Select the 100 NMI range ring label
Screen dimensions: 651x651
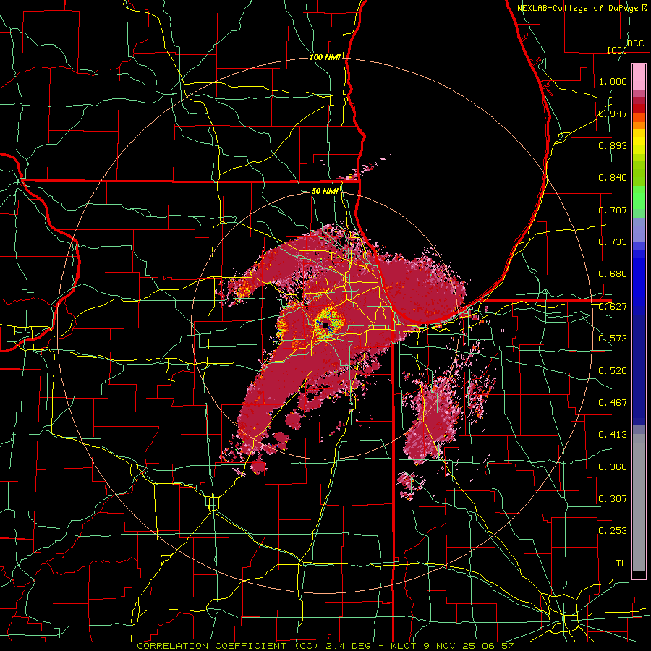[x=325, y=57]
